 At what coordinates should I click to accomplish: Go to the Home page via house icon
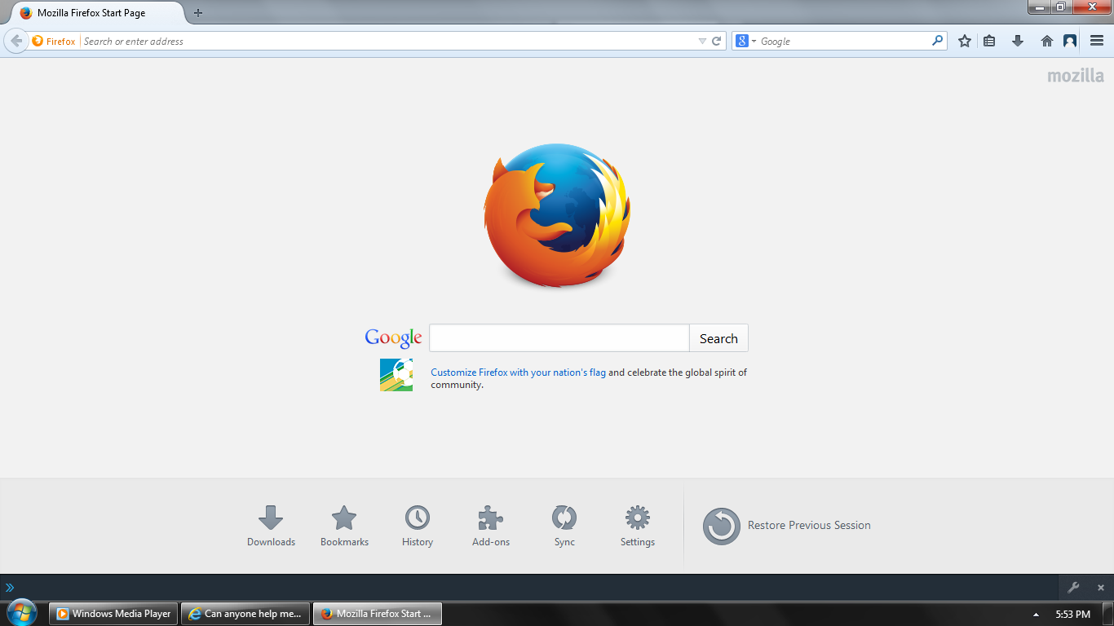pos(1047,41)
